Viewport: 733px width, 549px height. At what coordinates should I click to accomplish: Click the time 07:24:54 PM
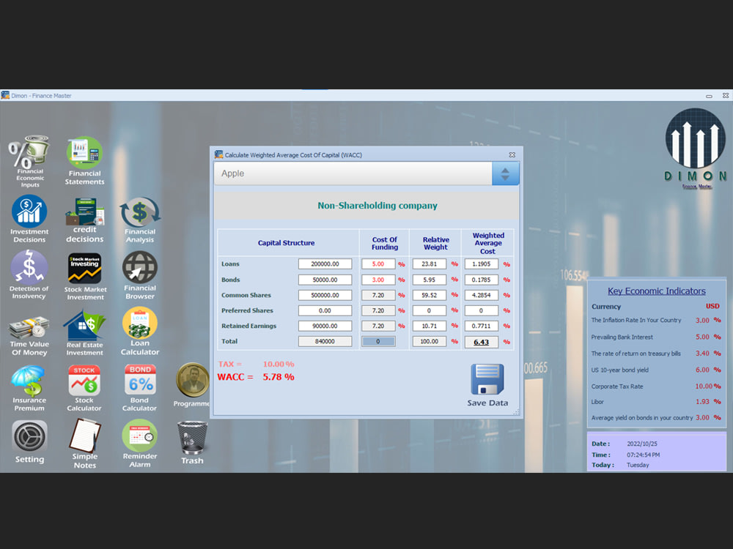[x=644, y=455]
